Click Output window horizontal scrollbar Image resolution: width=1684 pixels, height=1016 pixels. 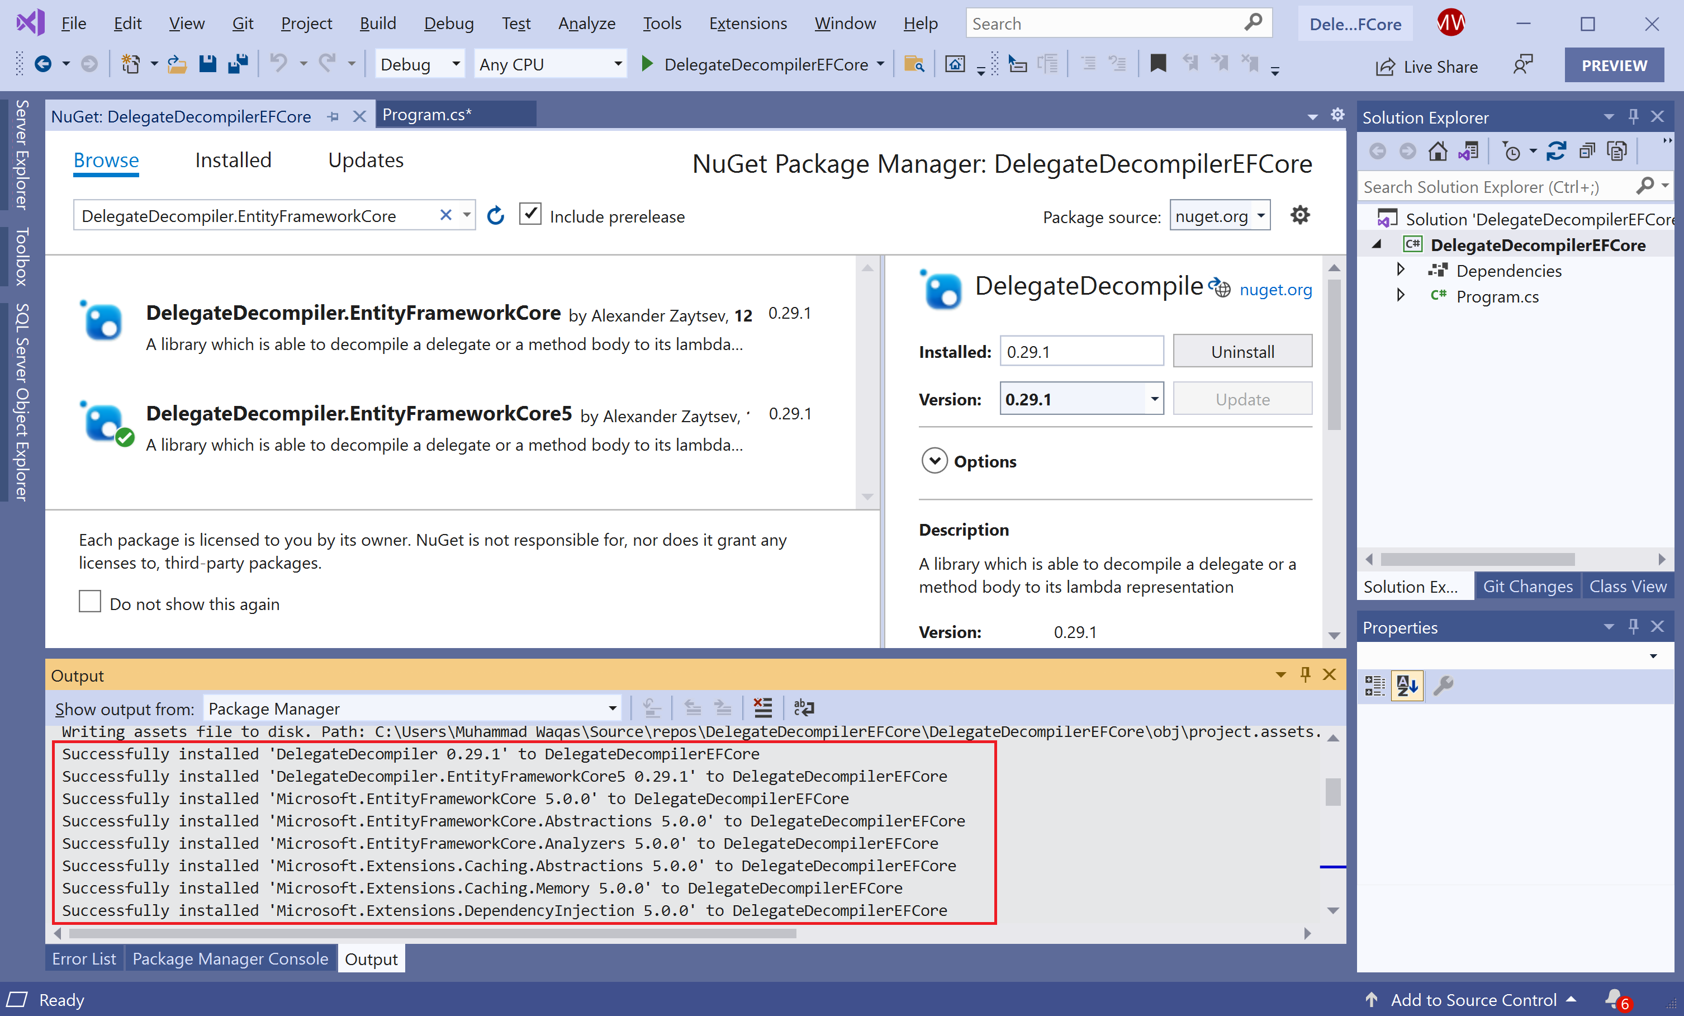coord(432,933)
